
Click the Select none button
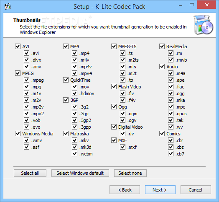click(130, 173)
